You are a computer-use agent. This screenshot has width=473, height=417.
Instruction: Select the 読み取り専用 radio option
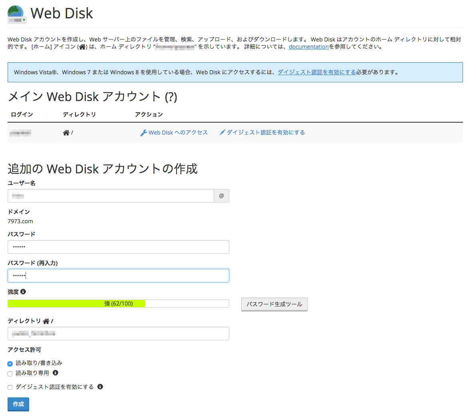(x=10, y=373)
